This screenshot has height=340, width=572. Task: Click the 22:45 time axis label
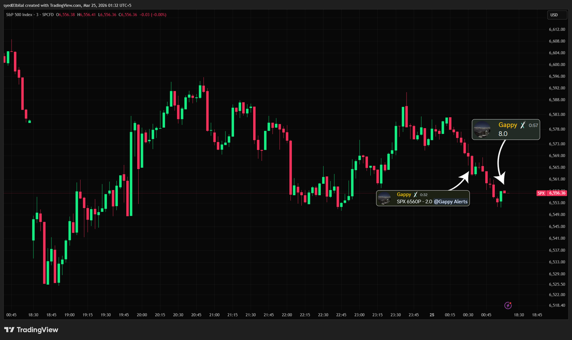[341, 315]
